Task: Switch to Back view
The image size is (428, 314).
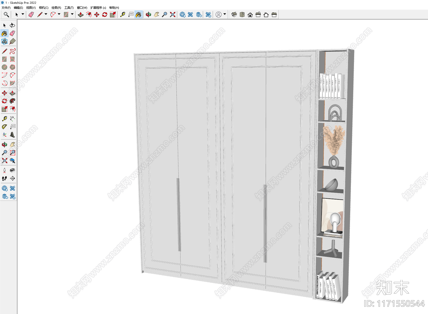Action: [266, 15]
